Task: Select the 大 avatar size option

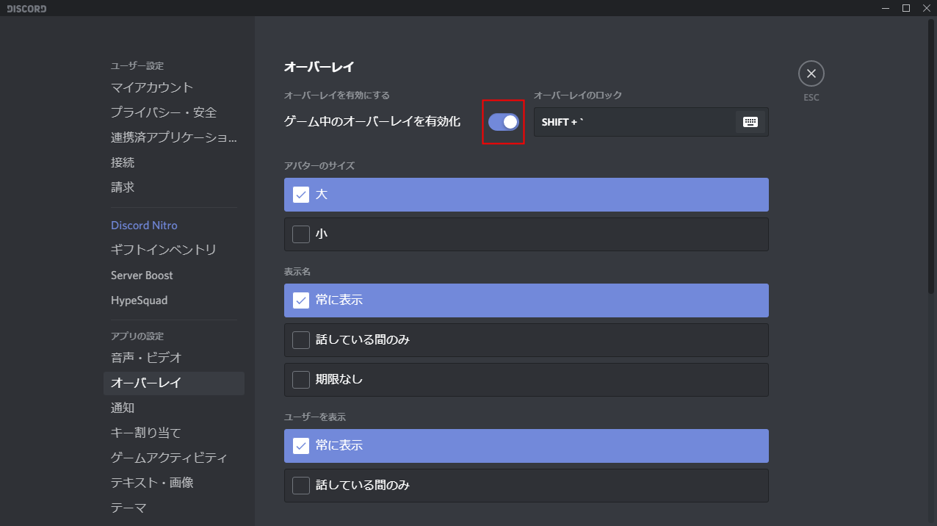Action: pyautogui.click(x=526, y=195)
